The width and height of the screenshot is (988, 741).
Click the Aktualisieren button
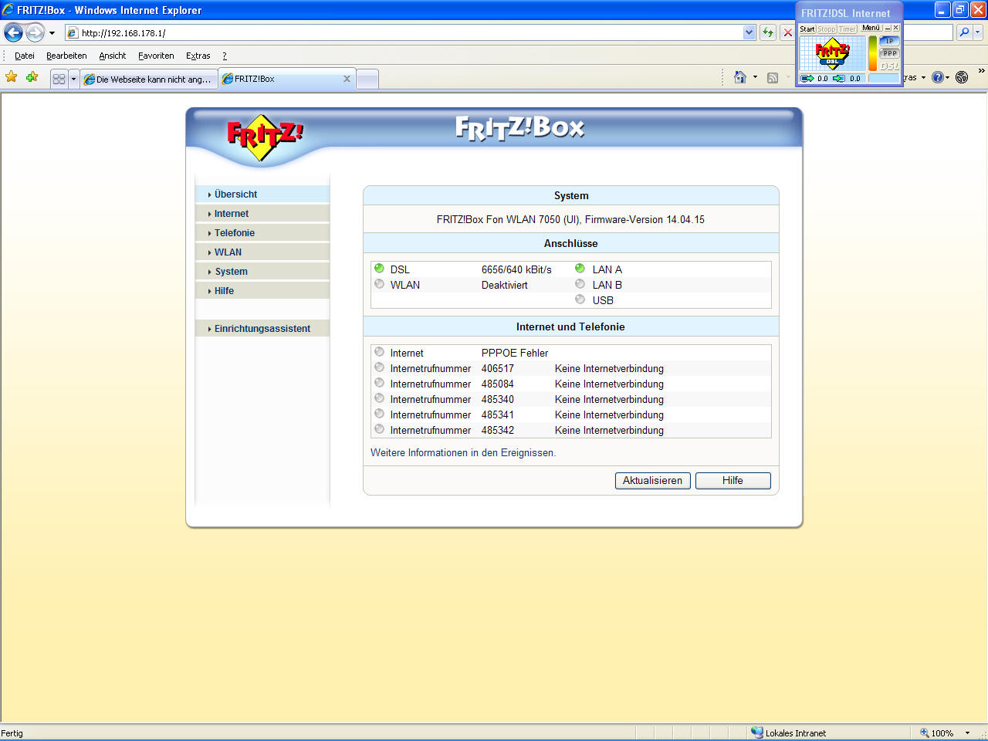653,481
